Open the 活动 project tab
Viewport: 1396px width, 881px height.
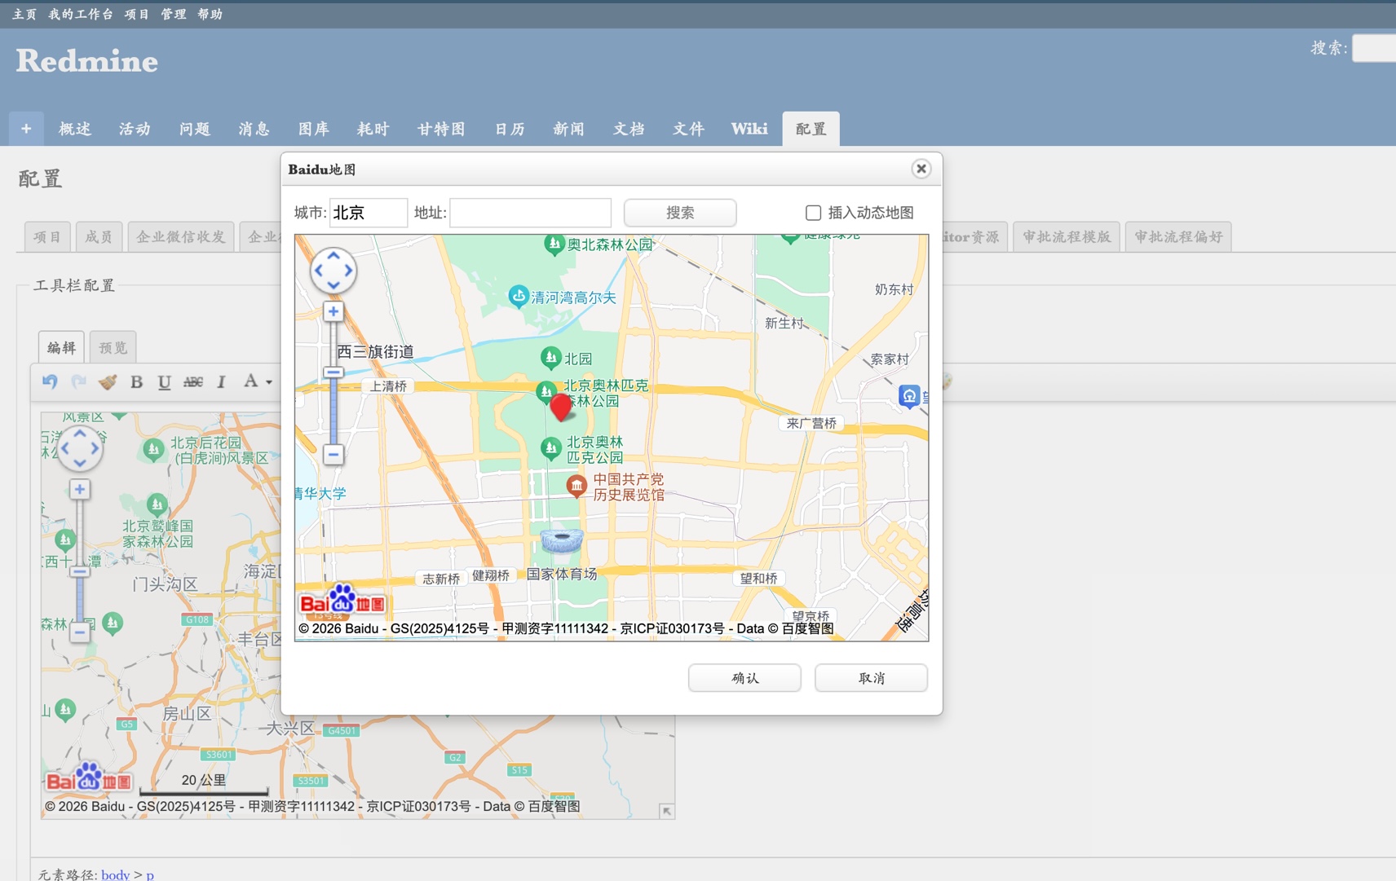pyautogui.click(x=135, y=129)
